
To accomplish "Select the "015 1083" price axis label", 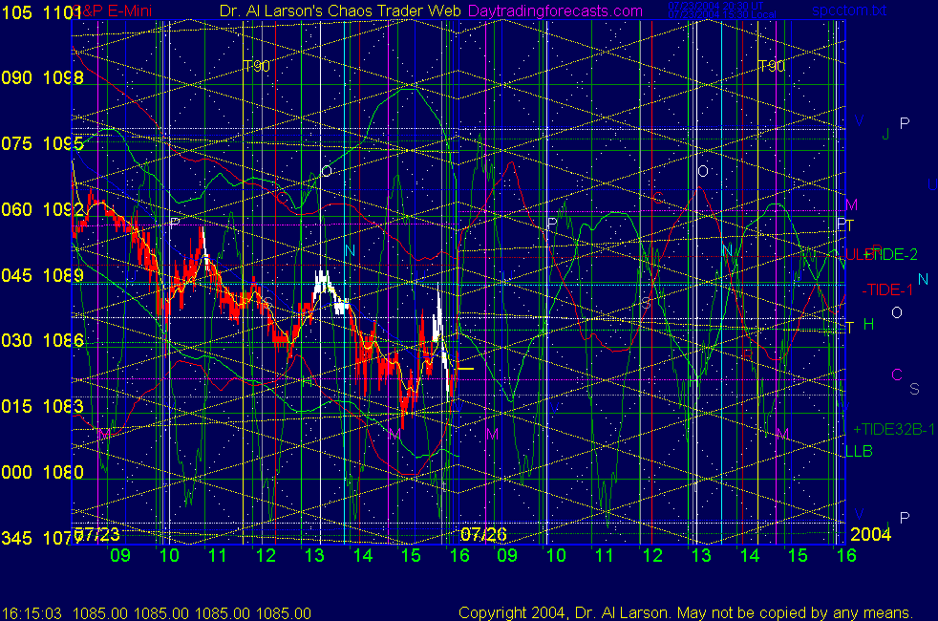I will coord(42,406).
